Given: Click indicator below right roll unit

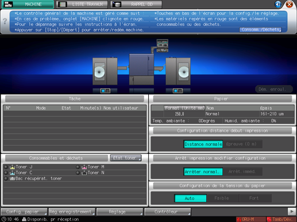Looking at the screenshot, I should coord(178,91).
